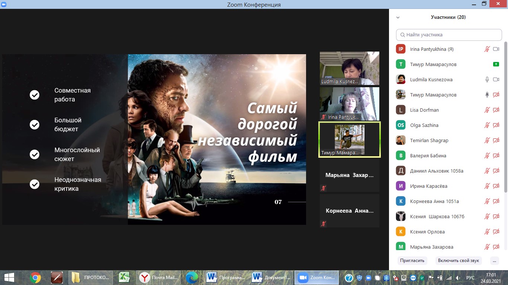Click Включить свой звук button

coord(459,261)
